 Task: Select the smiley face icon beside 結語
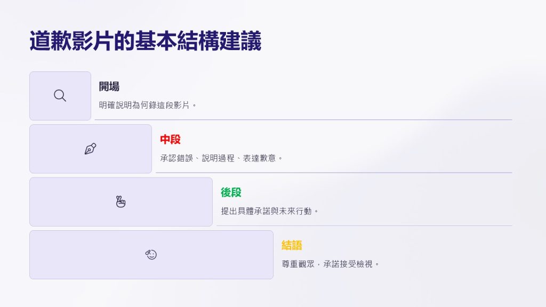point(151,255)
